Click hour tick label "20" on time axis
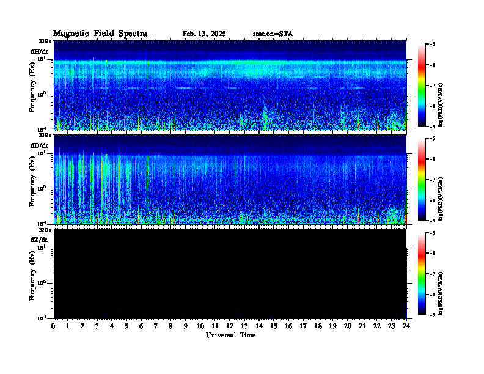 (348, 326)
